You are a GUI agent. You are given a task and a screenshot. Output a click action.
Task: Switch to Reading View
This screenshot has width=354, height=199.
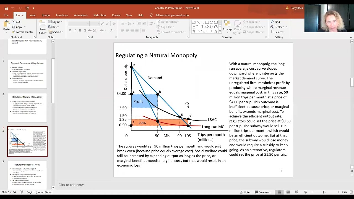coord(297,192)
